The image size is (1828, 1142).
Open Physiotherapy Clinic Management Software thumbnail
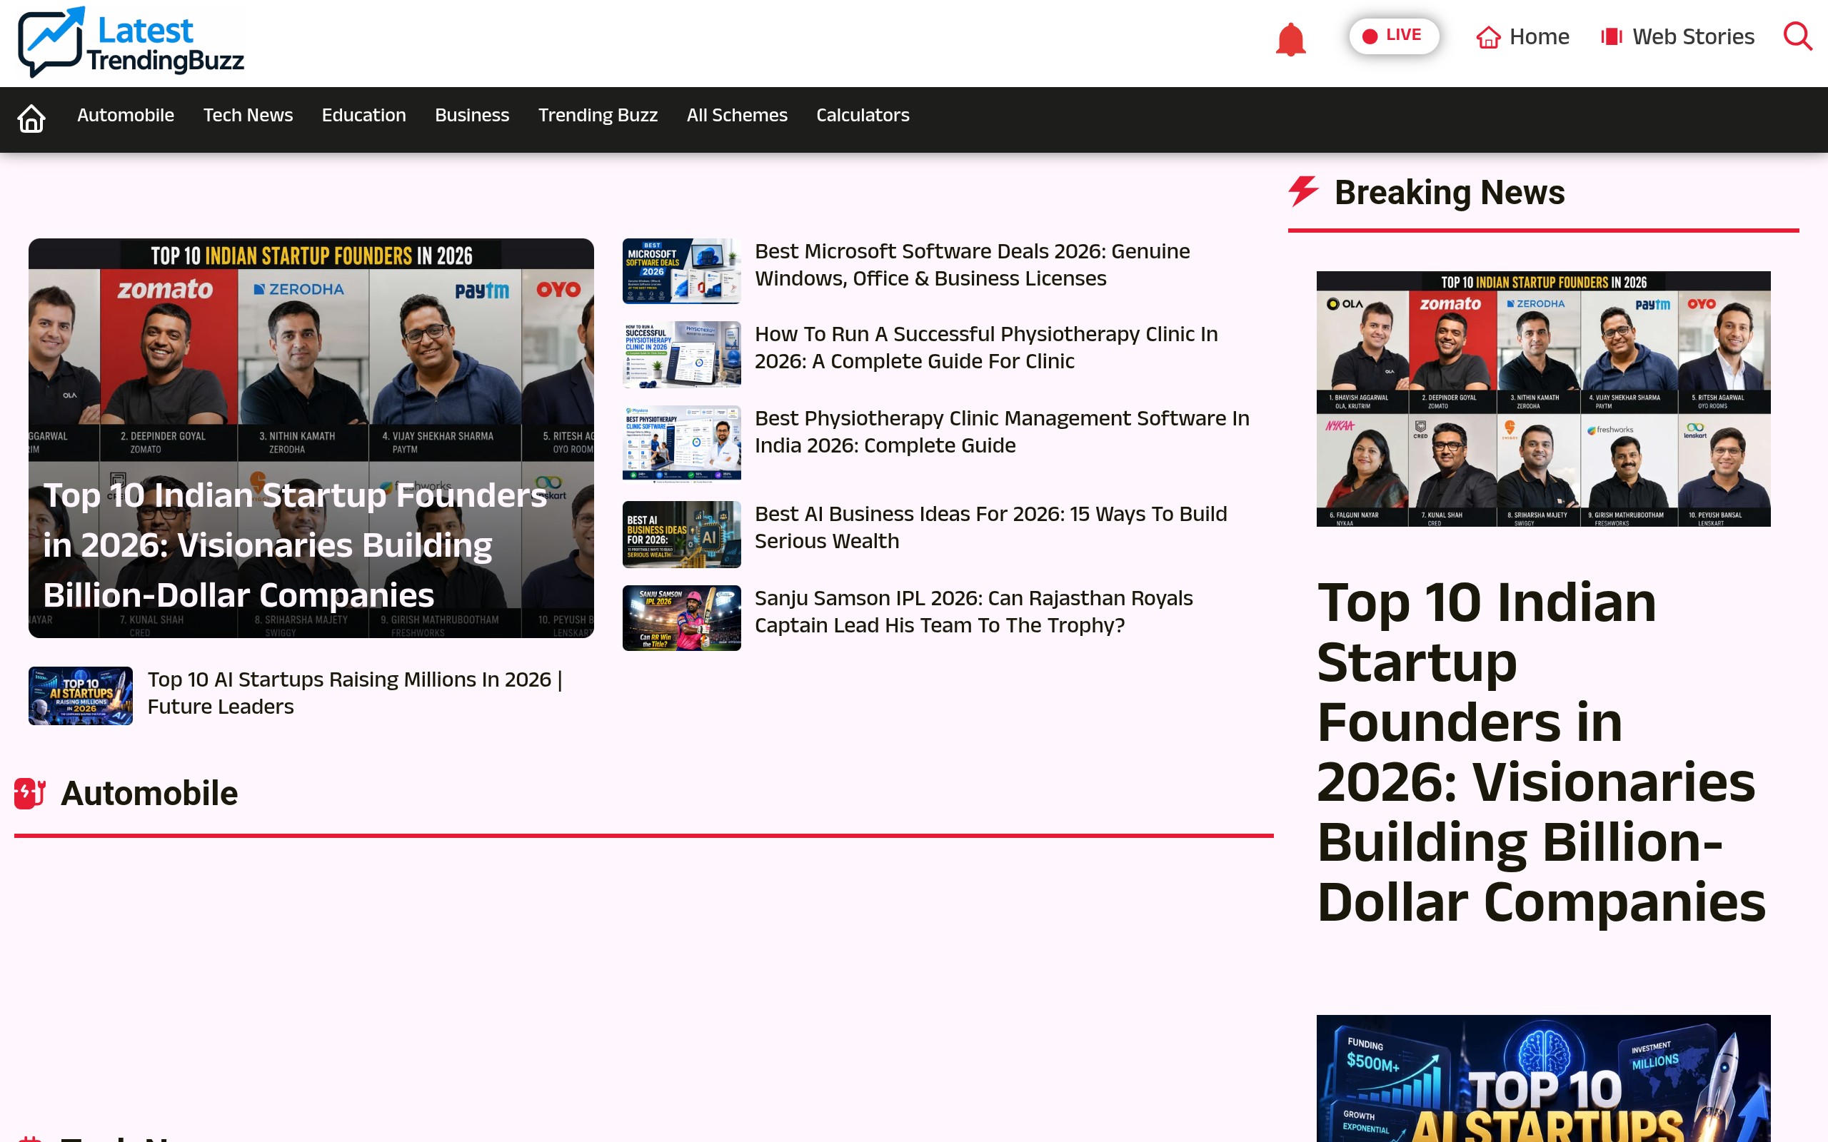[x=681, y=443]
